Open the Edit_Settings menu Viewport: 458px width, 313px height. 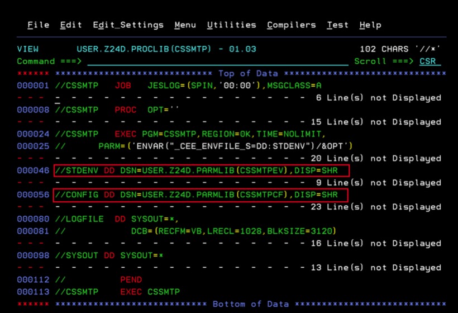pyautogui.click(x=128, y=25)
